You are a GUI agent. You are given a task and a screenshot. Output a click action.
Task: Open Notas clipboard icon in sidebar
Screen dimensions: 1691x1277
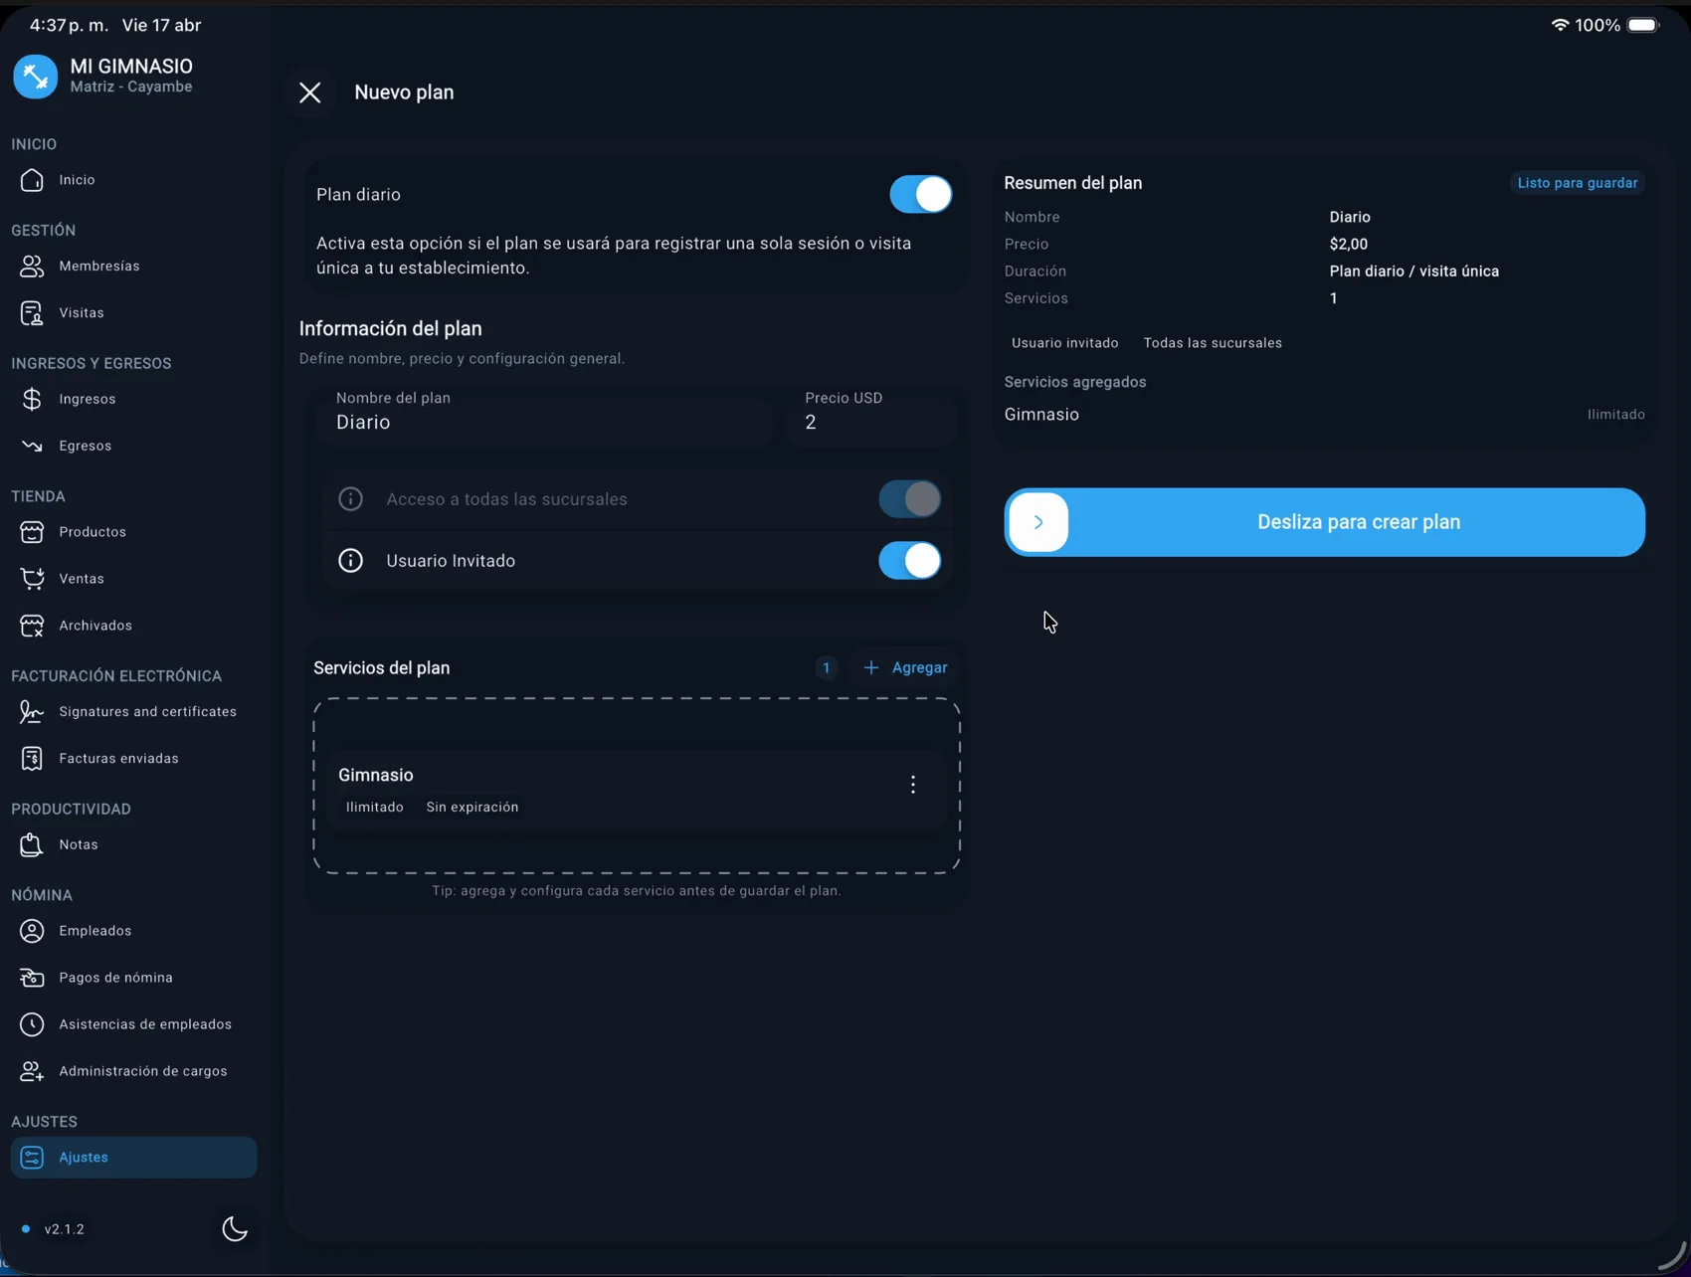[32, 844]
